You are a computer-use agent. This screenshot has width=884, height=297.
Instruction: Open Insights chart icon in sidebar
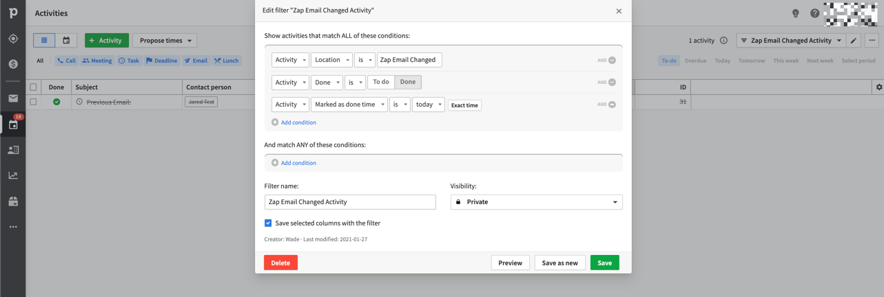(13, 175)
